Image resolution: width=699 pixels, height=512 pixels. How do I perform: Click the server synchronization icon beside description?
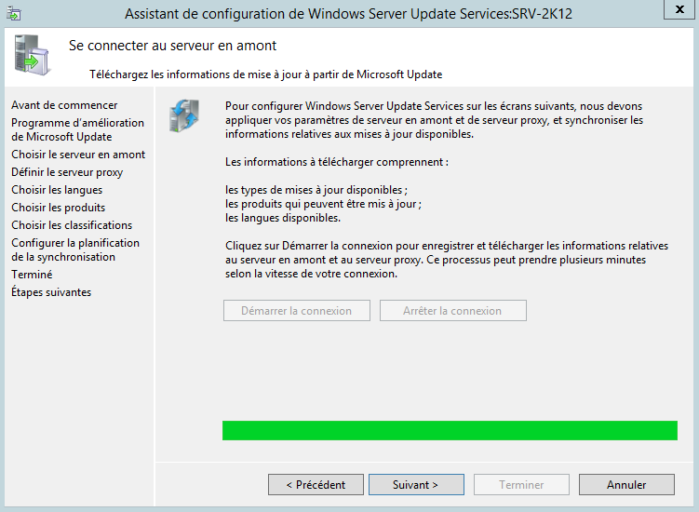(184, 116)
